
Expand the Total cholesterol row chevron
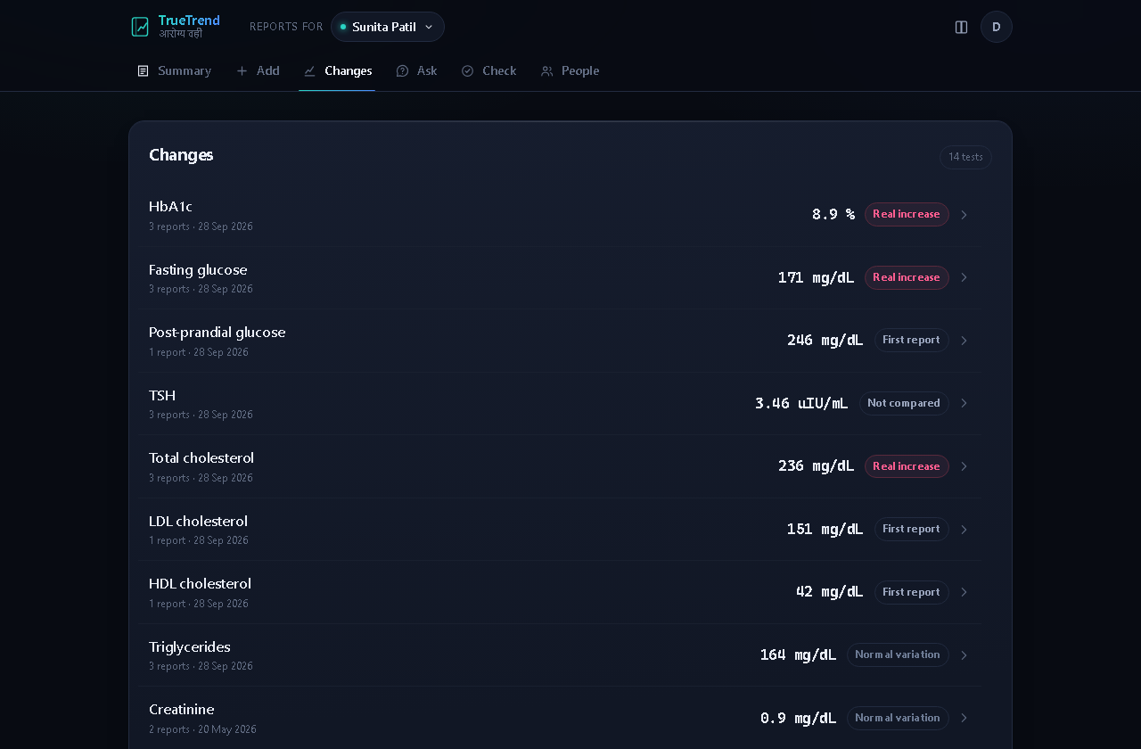pos(964,466)
